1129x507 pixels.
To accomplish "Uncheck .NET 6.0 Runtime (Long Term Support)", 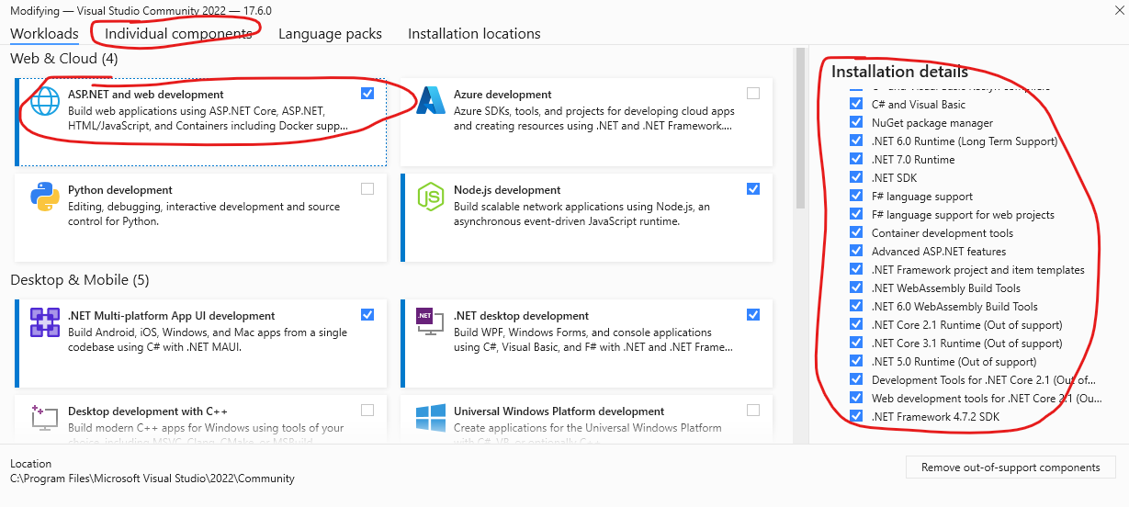I will coord(856,141).
